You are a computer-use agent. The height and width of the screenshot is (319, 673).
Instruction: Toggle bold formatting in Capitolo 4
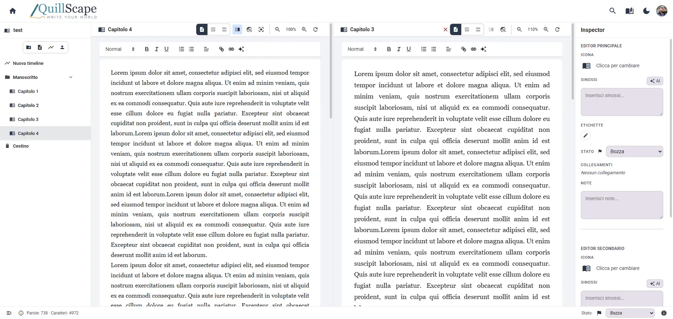[x=147, y=49]
